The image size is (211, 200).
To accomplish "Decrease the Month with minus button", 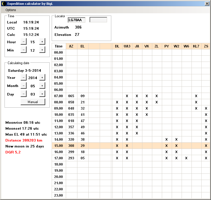I will [x=23, y=86].
